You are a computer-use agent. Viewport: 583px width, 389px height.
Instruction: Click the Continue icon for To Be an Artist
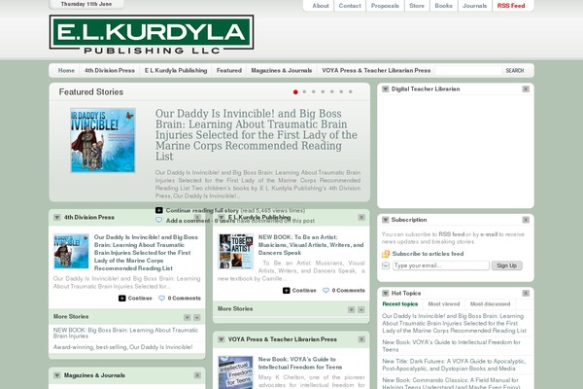coord(287,291)
